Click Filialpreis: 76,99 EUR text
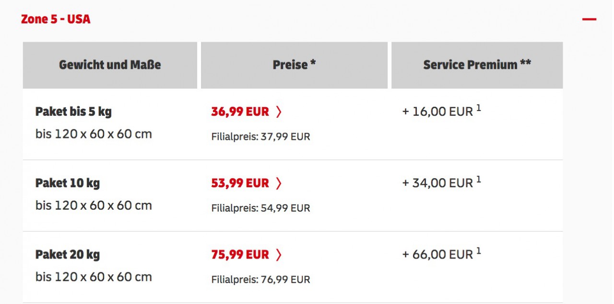Viewport: 614px width, 304px height. [x=260, y=280]
